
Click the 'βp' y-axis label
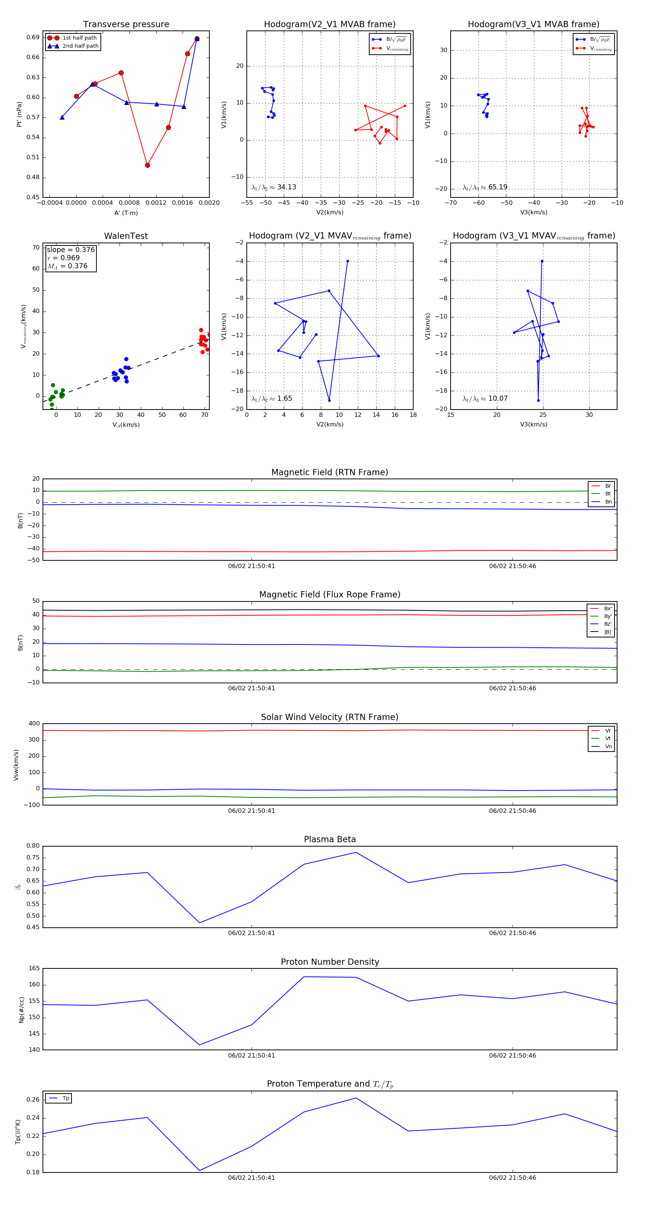click(18, 887)
